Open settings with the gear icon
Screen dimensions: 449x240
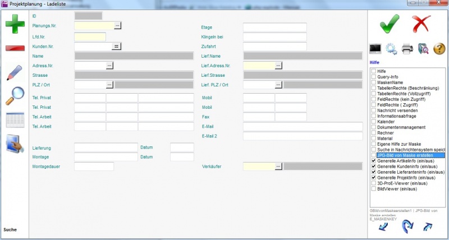(391, 49)
